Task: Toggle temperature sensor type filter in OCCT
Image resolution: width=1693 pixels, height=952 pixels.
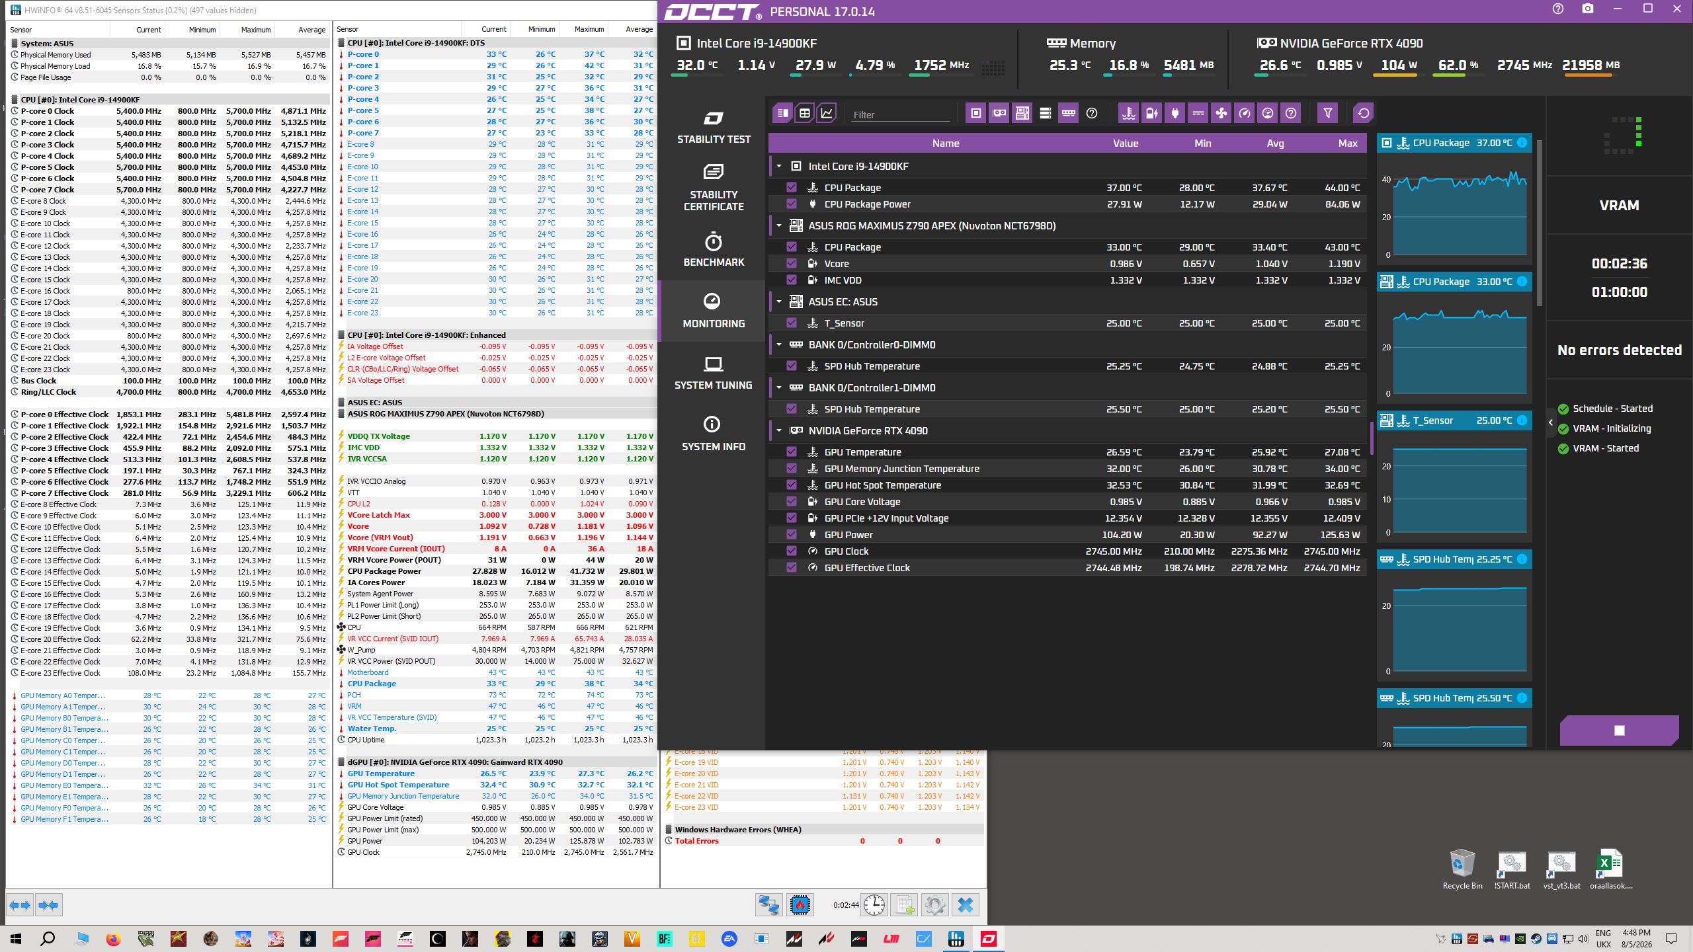Action: pos(1128,113)
